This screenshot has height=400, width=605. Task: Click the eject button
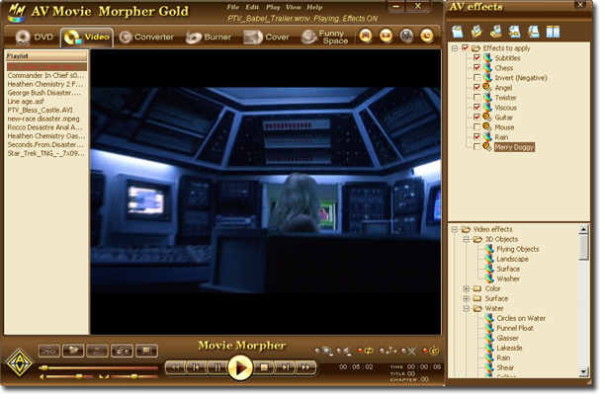coord(98,351)
